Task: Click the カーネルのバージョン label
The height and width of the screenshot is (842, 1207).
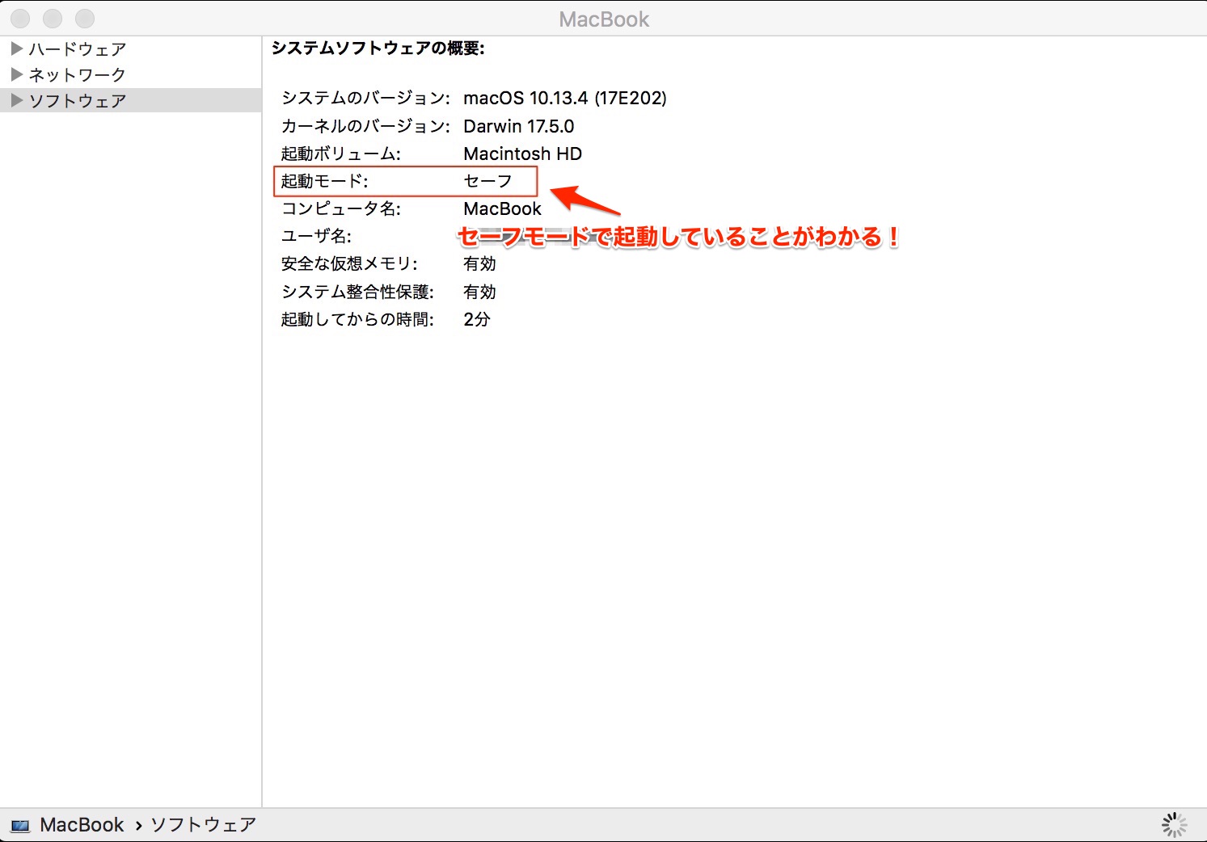Action: [365, 126]
